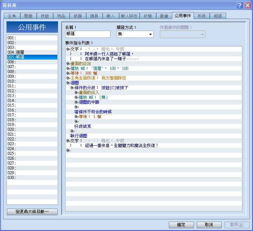
Task: Select the 分歧結束 line
Action: pos(154,126)
